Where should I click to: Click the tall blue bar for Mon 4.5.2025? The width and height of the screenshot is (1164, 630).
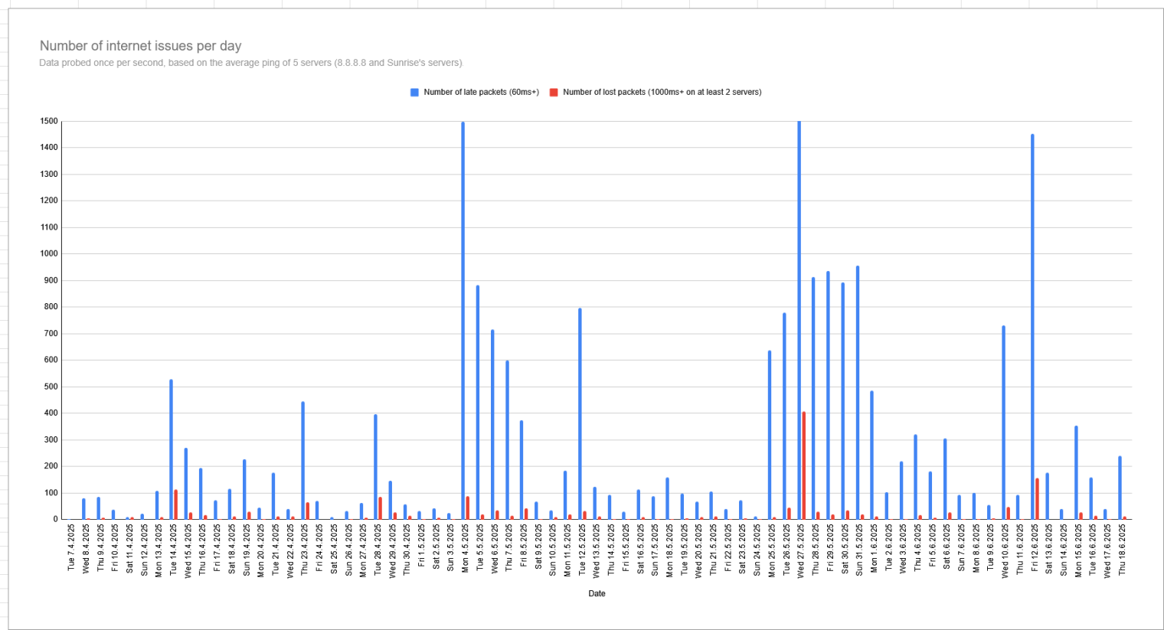click(x=463, y=322)
